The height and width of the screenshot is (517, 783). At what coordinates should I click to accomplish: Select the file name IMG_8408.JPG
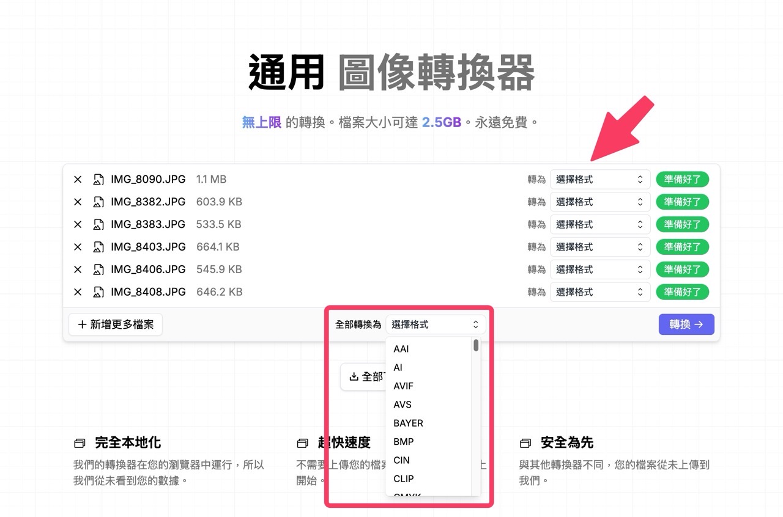tap(148, 292)
